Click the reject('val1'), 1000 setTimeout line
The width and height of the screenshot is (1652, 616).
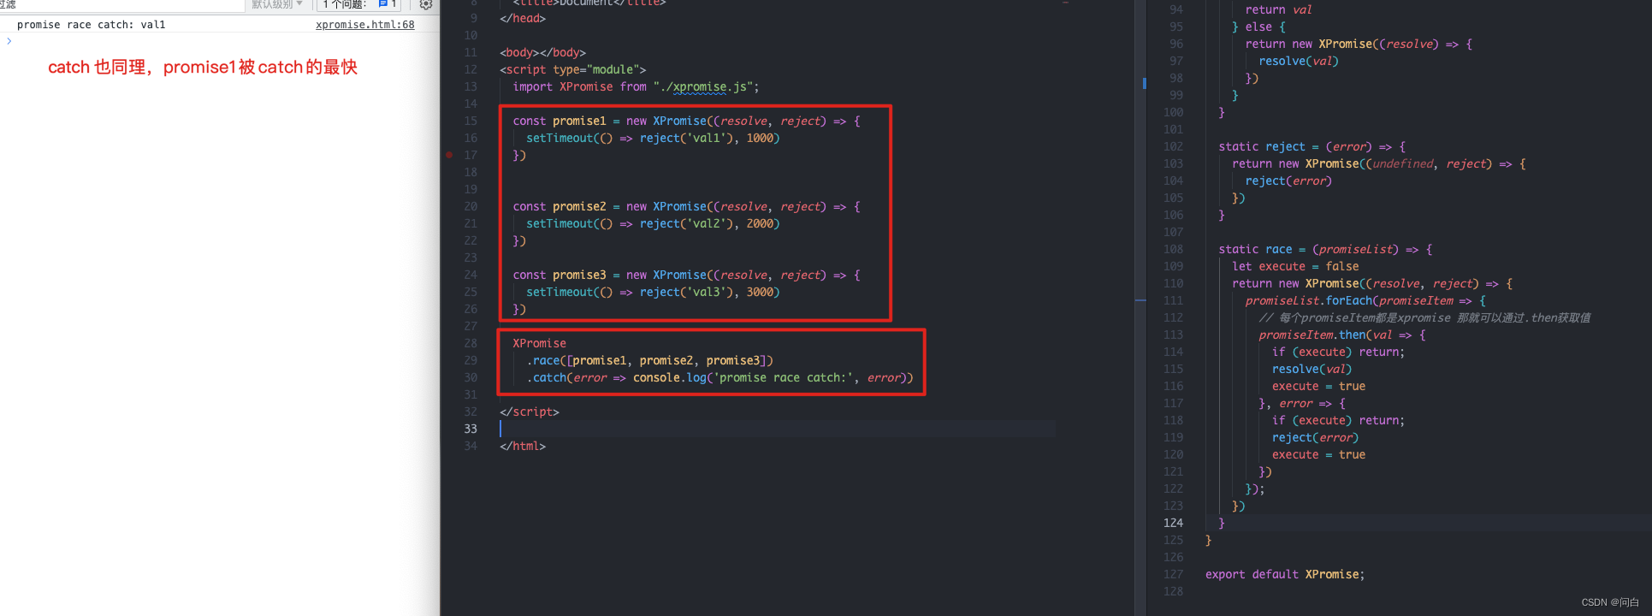click(x=653, y=138)
